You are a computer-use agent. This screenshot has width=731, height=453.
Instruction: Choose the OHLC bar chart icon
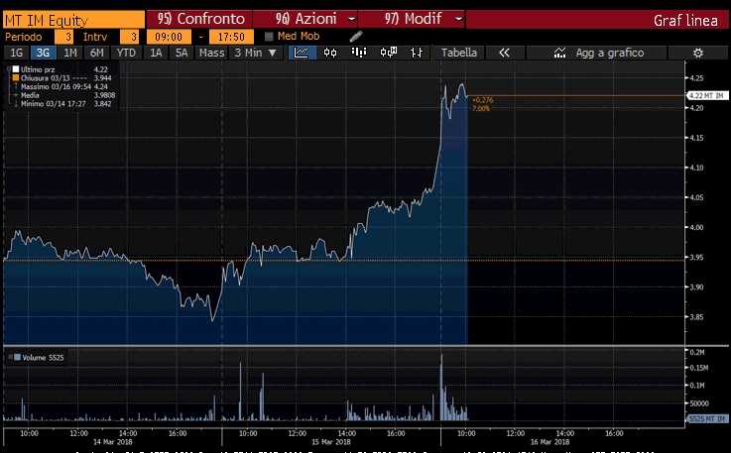coord(417,53)
